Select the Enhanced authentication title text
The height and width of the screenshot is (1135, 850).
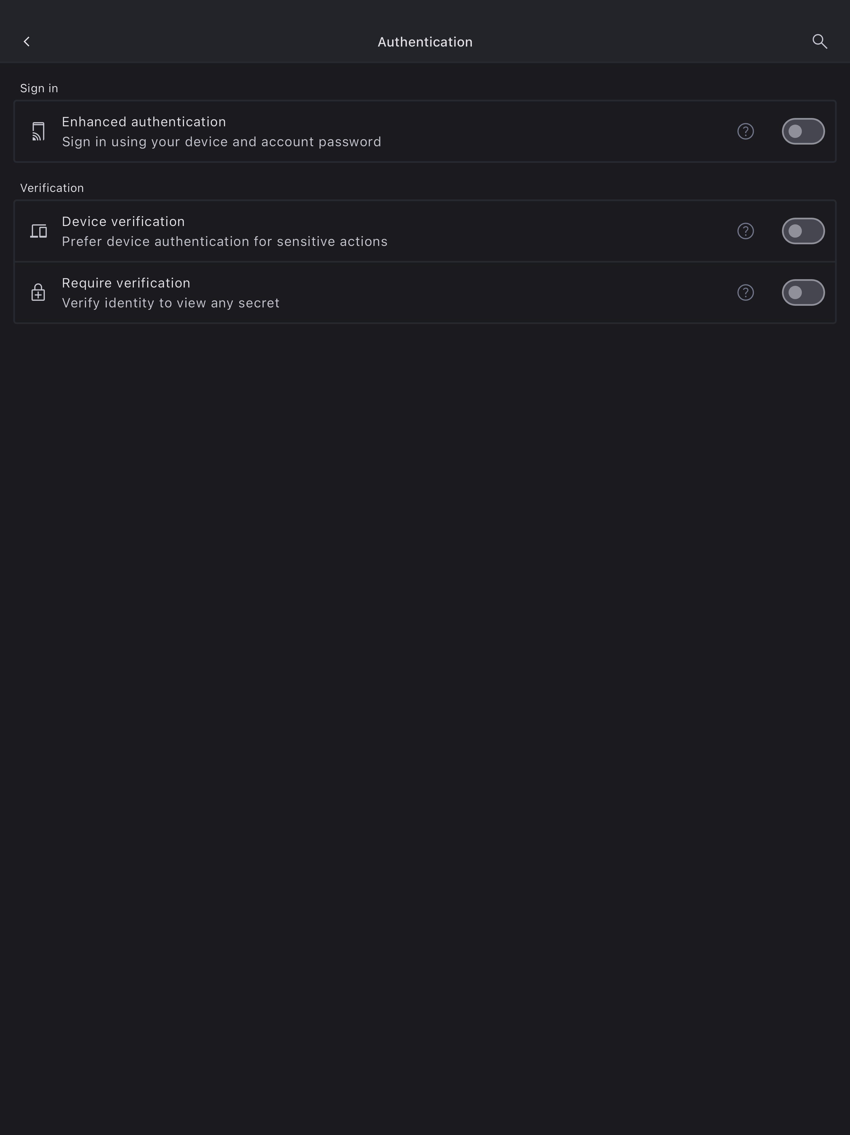(x=144, y=122)
